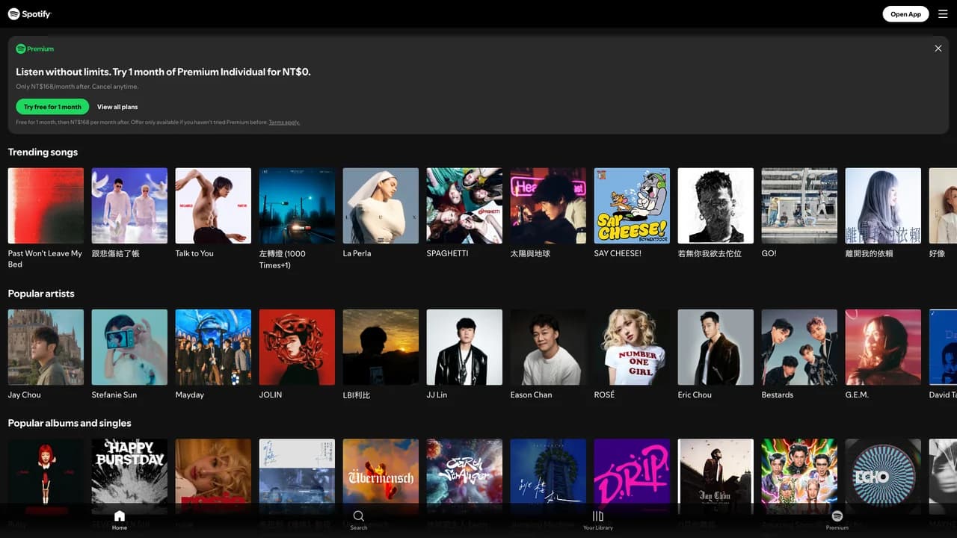The image size is (957, 538).
Task: Click the Spotify logo in the header
Action: coord(30,14)
